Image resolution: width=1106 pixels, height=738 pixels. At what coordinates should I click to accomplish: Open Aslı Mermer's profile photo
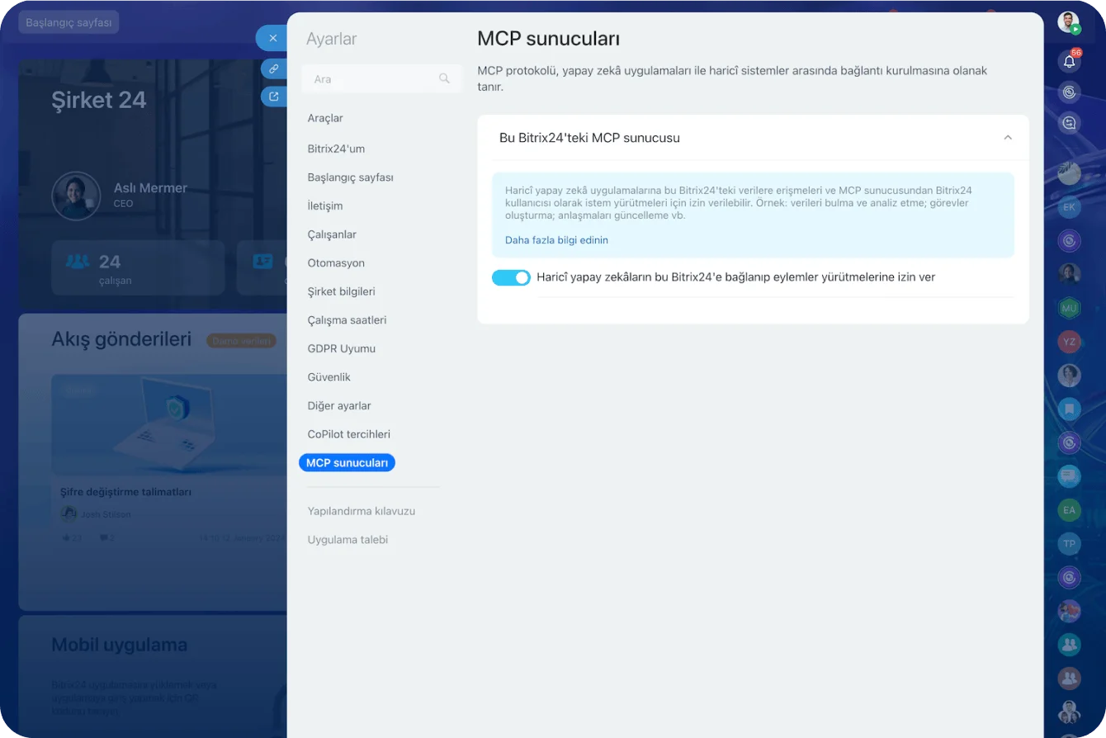[x=76, y=196]
